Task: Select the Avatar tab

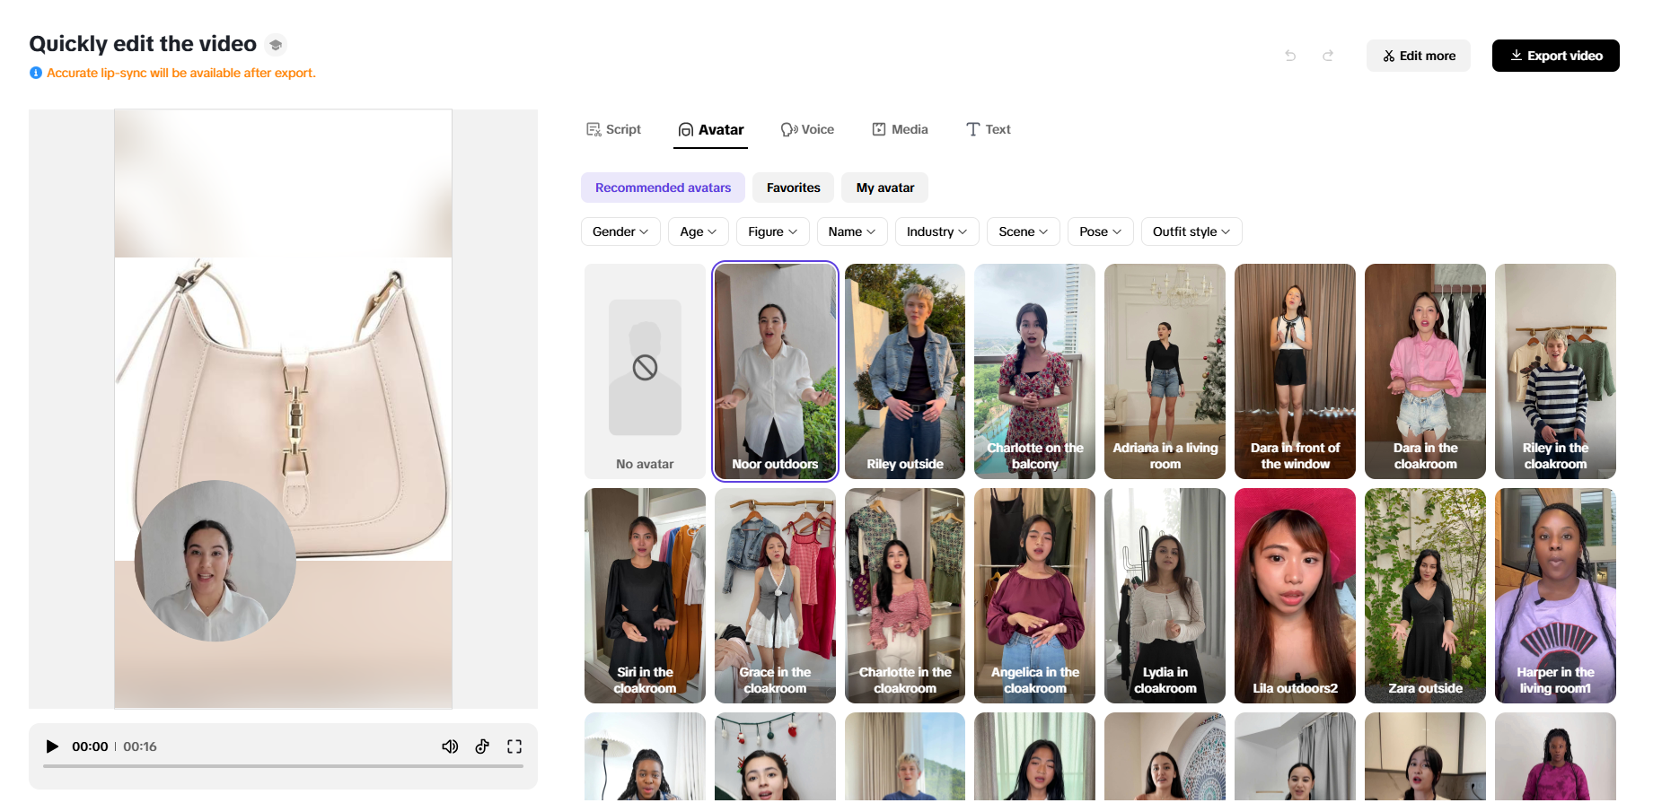Action: coord(711,129)
